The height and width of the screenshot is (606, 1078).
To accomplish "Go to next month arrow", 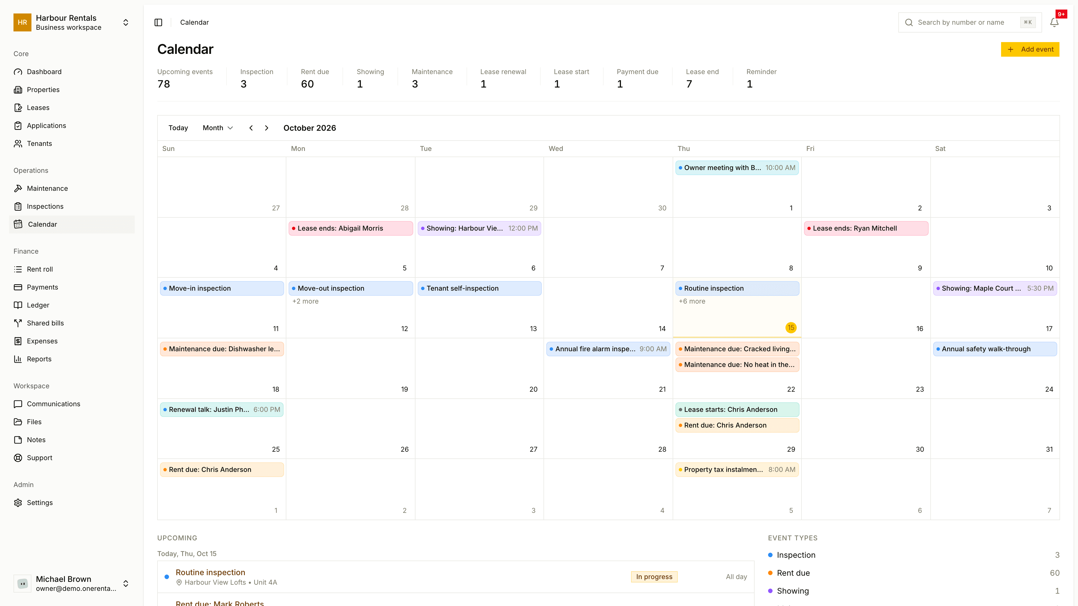I will click(x=267, y=128).
